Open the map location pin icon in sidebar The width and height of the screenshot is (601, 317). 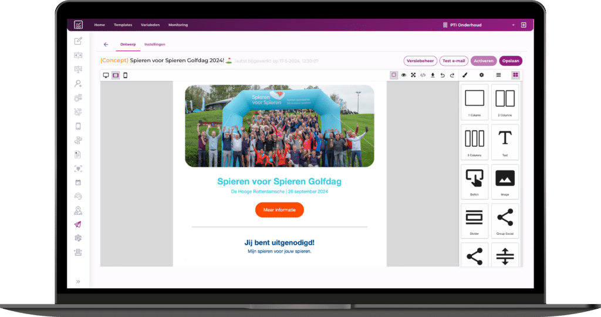click(x=78, y=210)
